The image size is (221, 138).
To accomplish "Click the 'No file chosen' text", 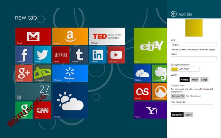I will tap(193, 96).
